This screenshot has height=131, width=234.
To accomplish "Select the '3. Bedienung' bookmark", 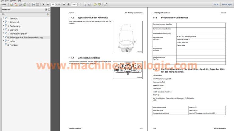I will coord(14,26).
